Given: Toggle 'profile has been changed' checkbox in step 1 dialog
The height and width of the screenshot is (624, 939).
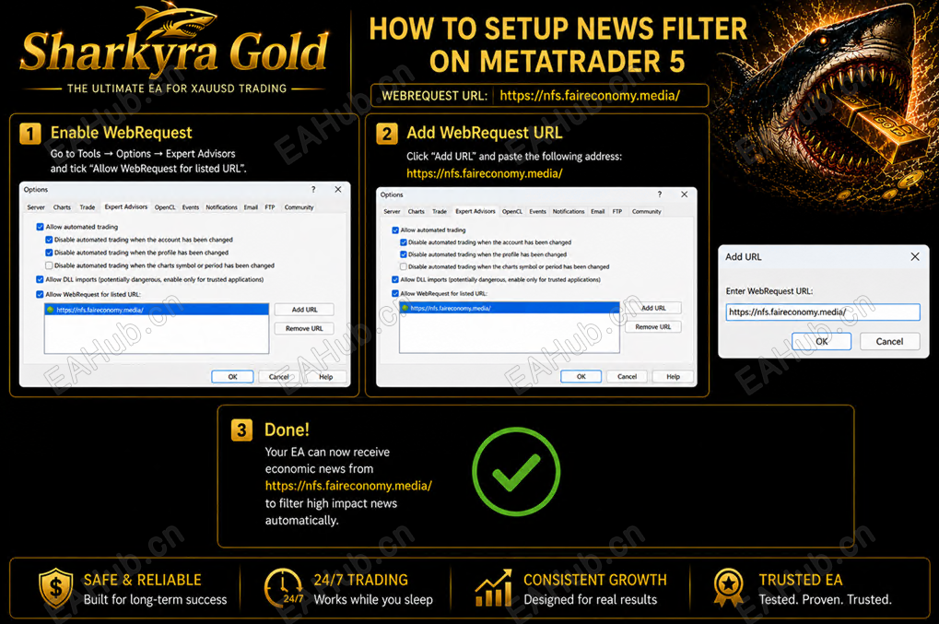Looking at the screenshot, I should [x=49, y=253].
